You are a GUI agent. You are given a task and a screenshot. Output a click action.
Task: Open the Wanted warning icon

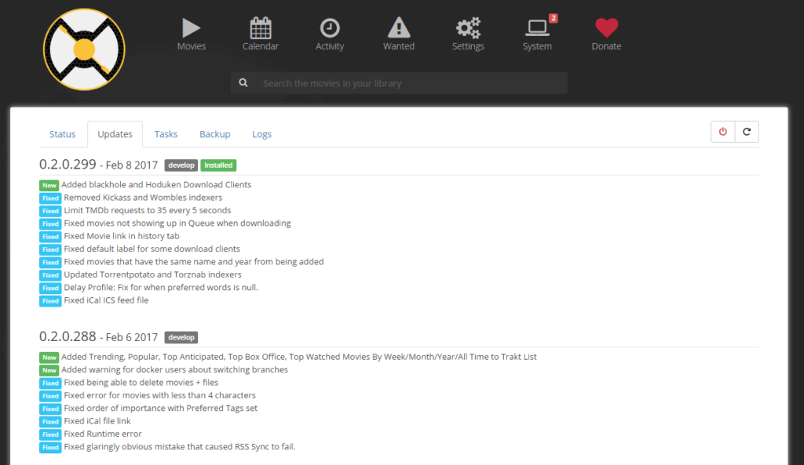[x=399, y=27]
